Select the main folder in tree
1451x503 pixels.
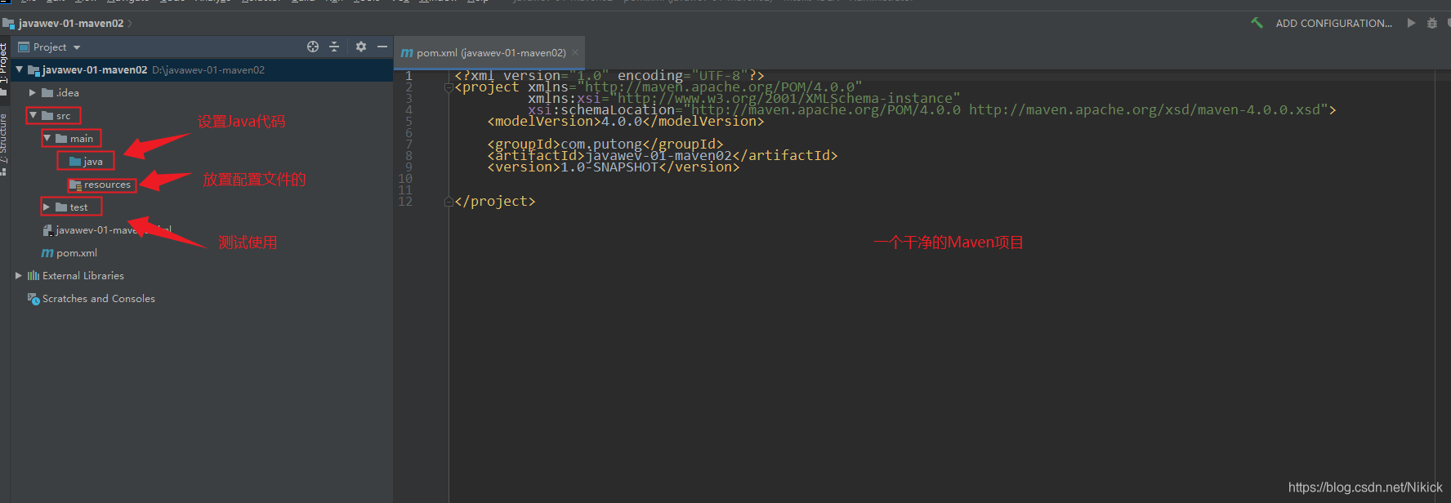(81, 138)
